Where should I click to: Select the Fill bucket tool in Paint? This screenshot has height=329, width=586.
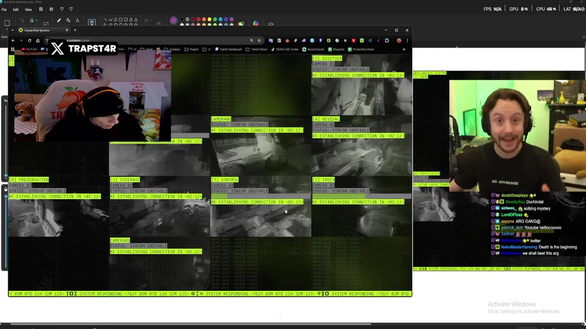click(x=68, y=21)
